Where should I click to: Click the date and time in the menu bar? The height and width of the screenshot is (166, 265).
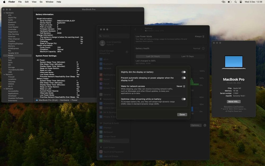253,2
